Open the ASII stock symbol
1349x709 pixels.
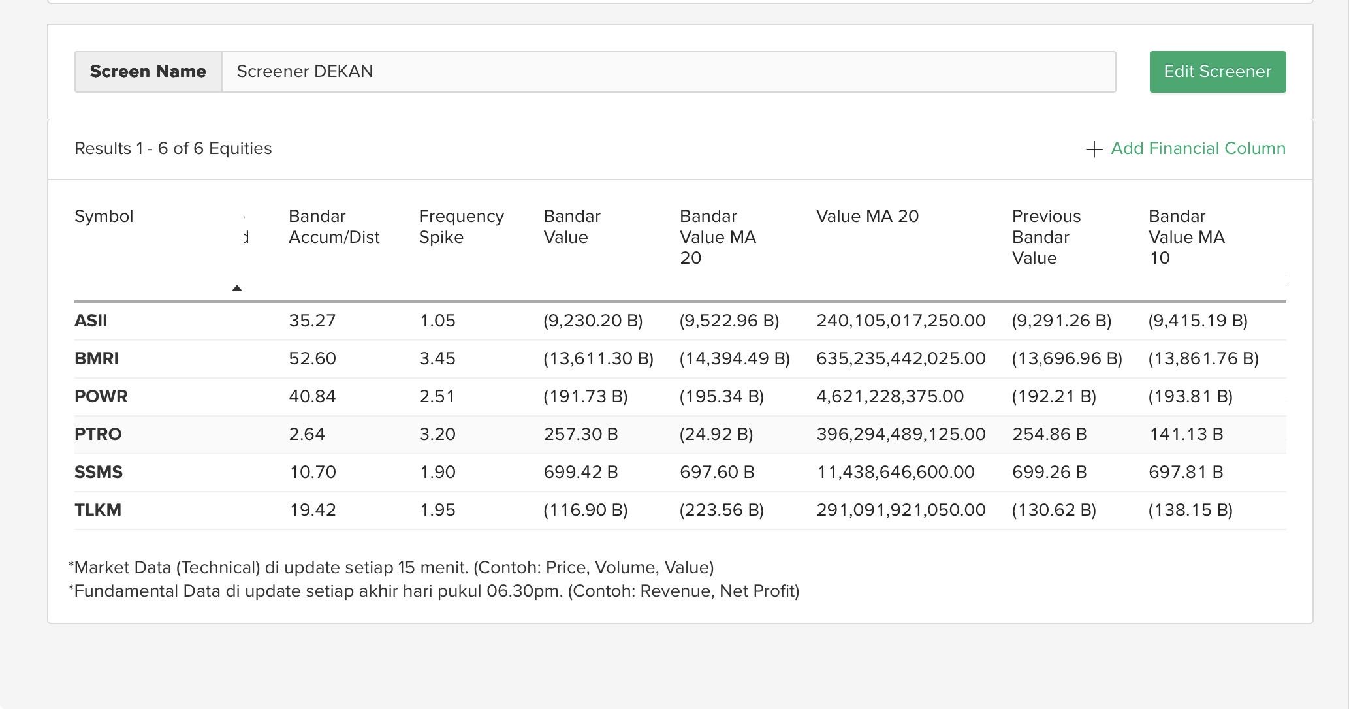click(x=91, y=321)
